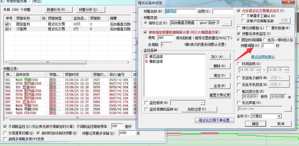Select the 走完一根K线以后 radio option
Viewport: 299px width, 146px height.
pyautogui.click(x=264, y=40)
